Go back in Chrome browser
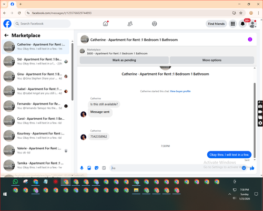This screenshot has height=211, width=263. pyautogui.click(x=5, y=13)
